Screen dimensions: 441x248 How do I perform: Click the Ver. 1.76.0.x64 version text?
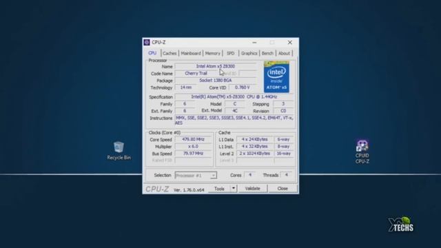189,190
